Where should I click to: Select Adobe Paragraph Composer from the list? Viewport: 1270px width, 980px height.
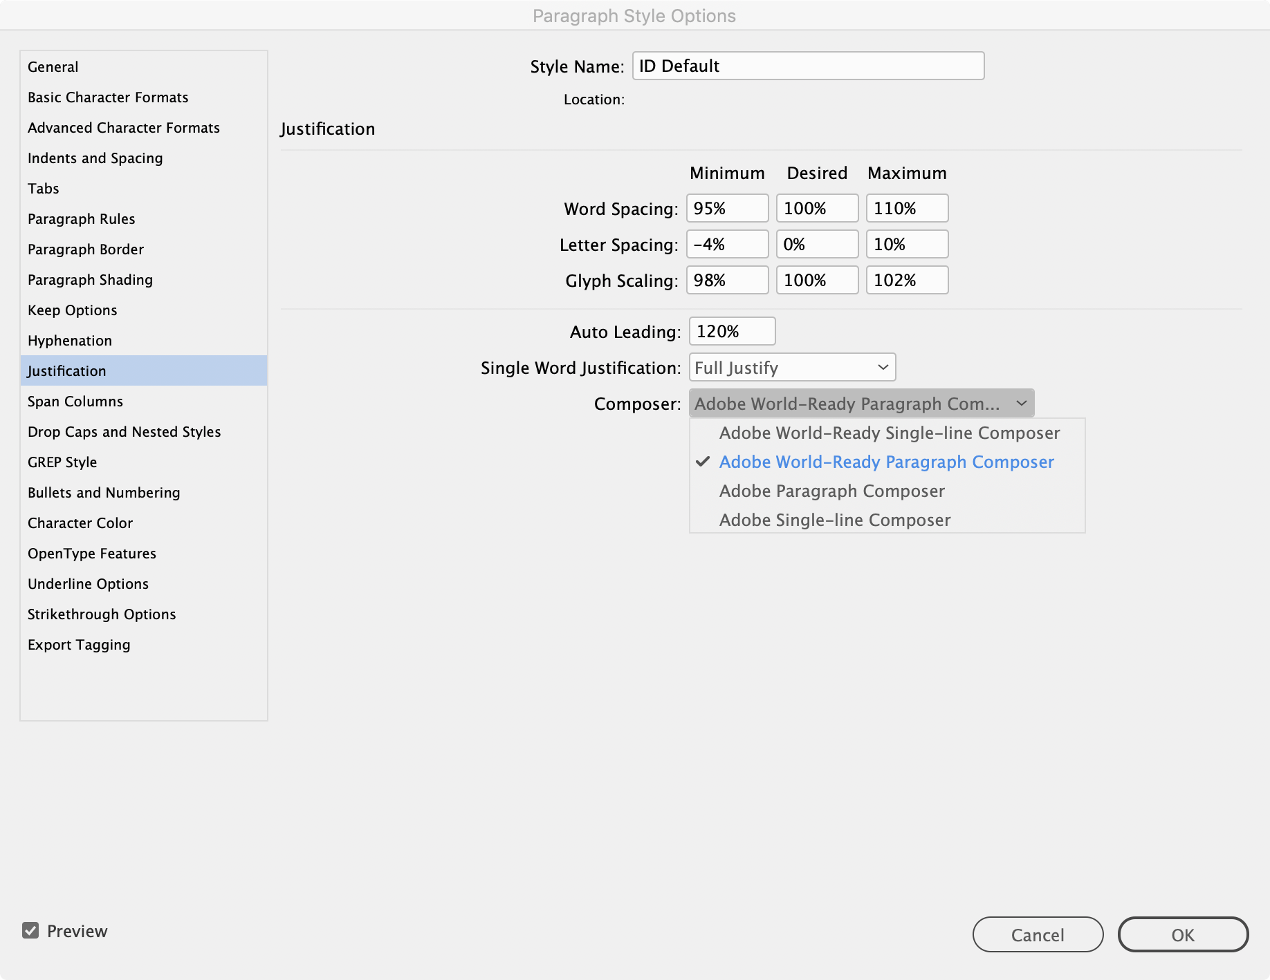[831, 491]
